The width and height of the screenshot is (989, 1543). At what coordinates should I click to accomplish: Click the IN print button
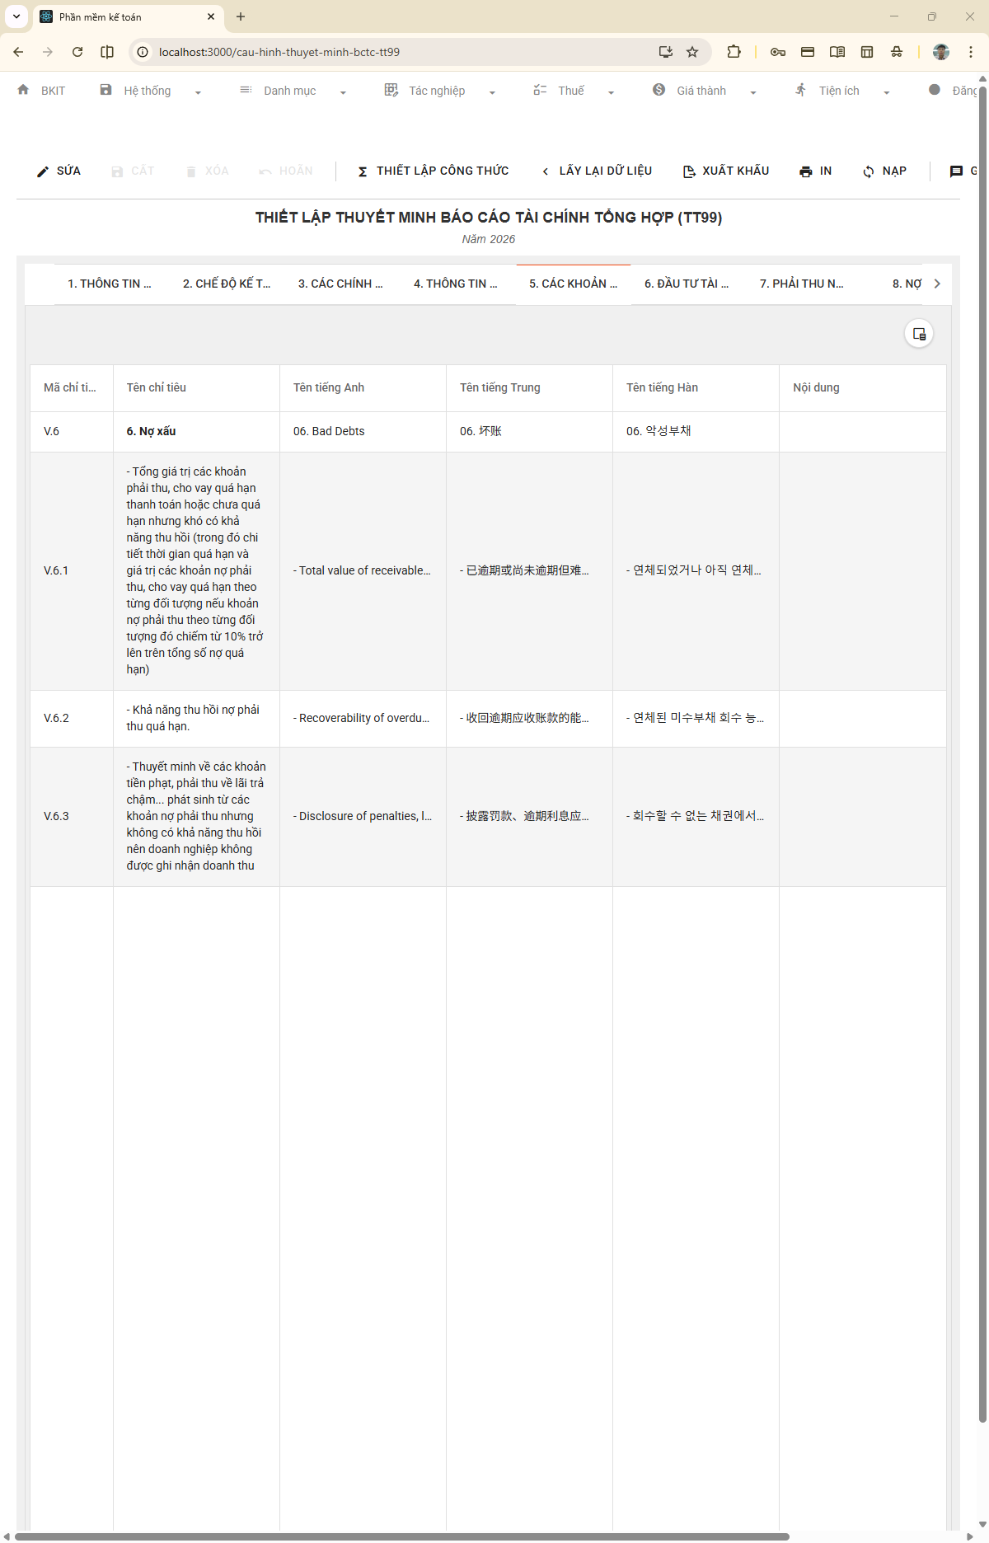816,171
